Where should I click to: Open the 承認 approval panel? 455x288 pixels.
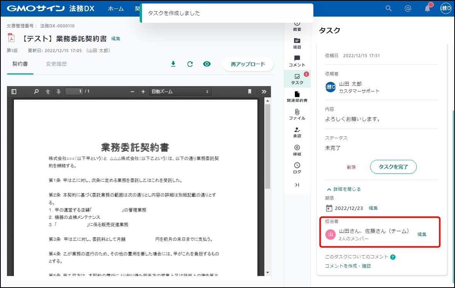[x=297, y=132]
